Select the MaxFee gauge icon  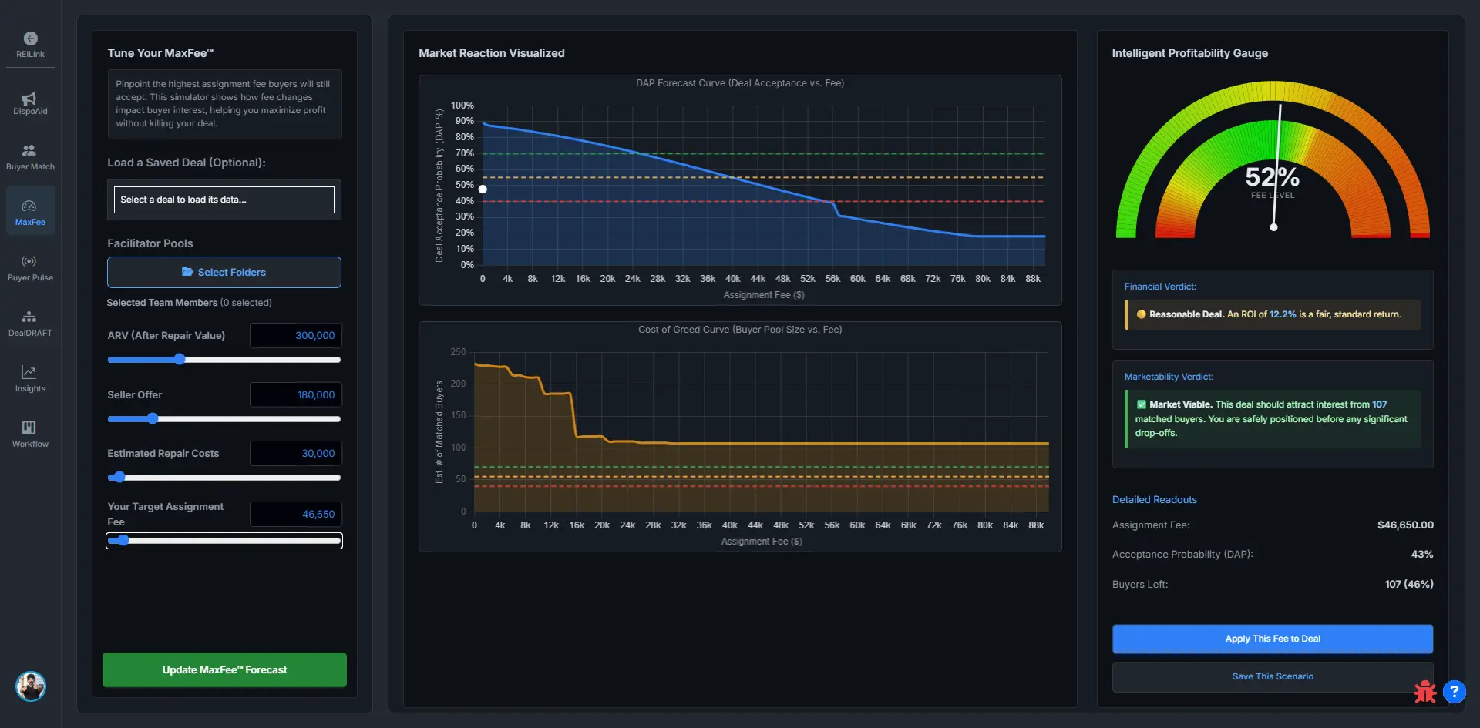click(x=29, y=206)
